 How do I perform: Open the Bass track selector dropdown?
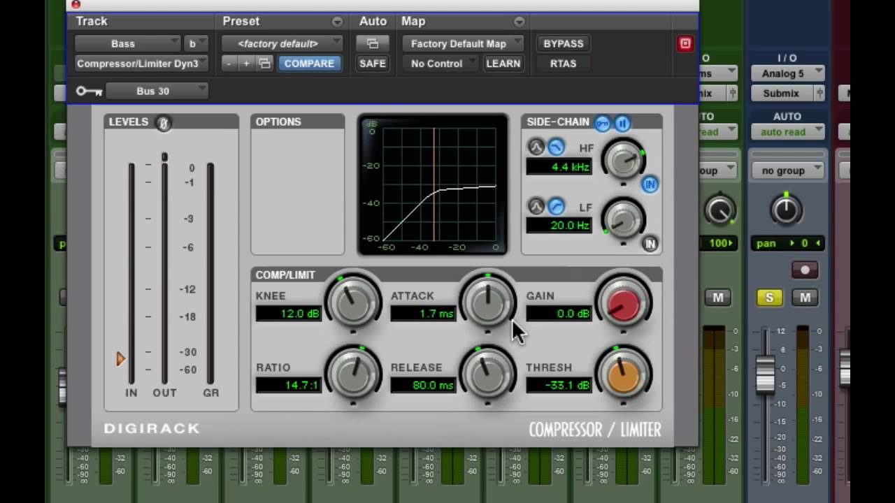127,43
